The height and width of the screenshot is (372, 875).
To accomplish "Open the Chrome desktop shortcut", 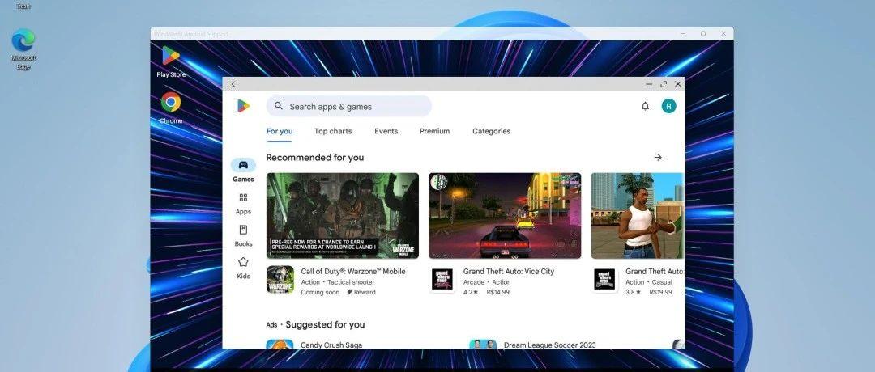I will pos(171,108).
